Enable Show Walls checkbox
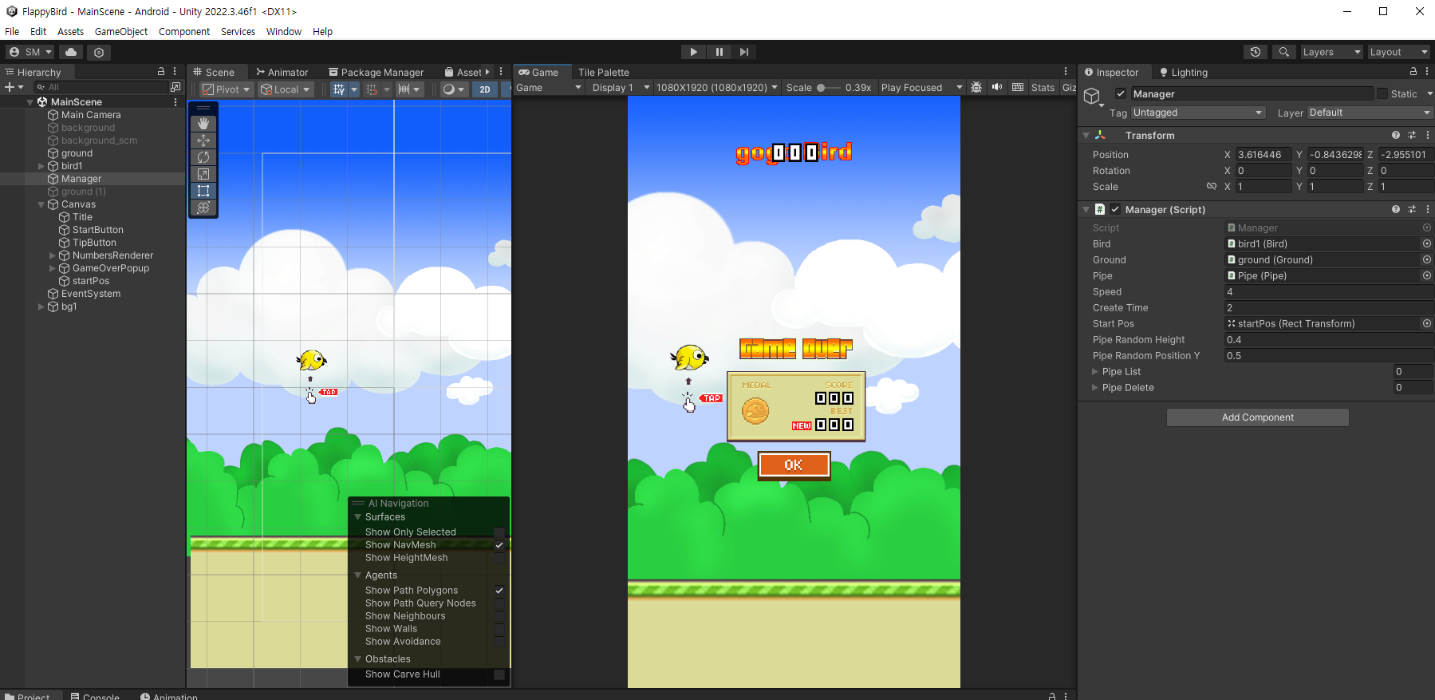1435x700 pixels. pyautogui.click(x=499, y=629)
